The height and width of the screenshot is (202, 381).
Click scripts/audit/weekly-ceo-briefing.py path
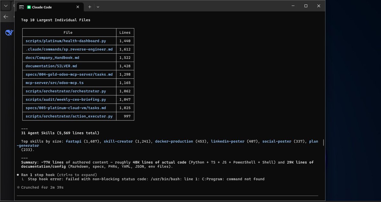pyautogui.click(x=66, y=99)
